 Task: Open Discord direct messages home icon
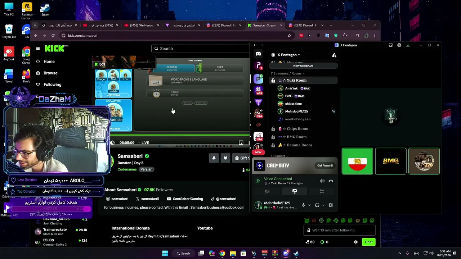tap(258, 54)
